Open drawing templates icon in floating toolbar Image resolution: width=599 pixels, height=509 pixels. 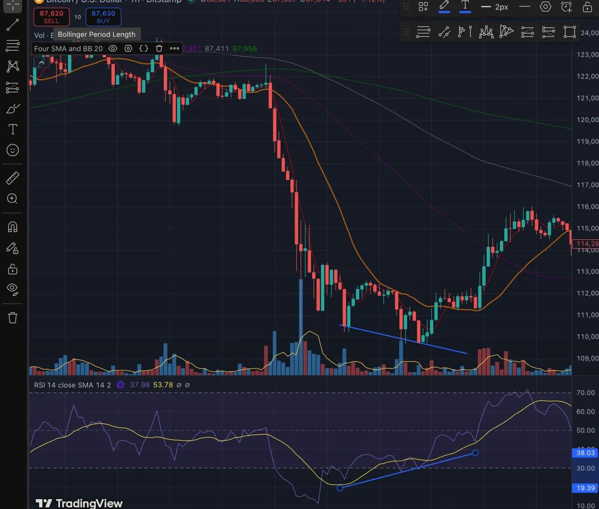point(423,6)
